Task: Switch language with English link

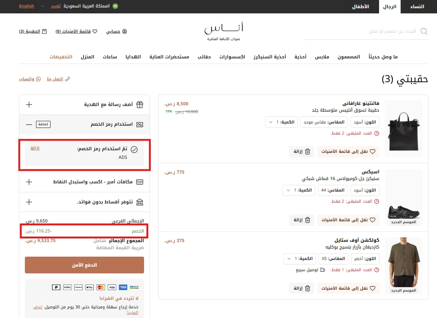Action: coord(26,6)
